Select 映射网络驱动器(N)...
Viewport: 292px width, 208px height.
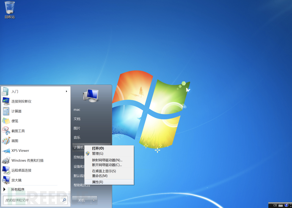[x=109, y=160]
